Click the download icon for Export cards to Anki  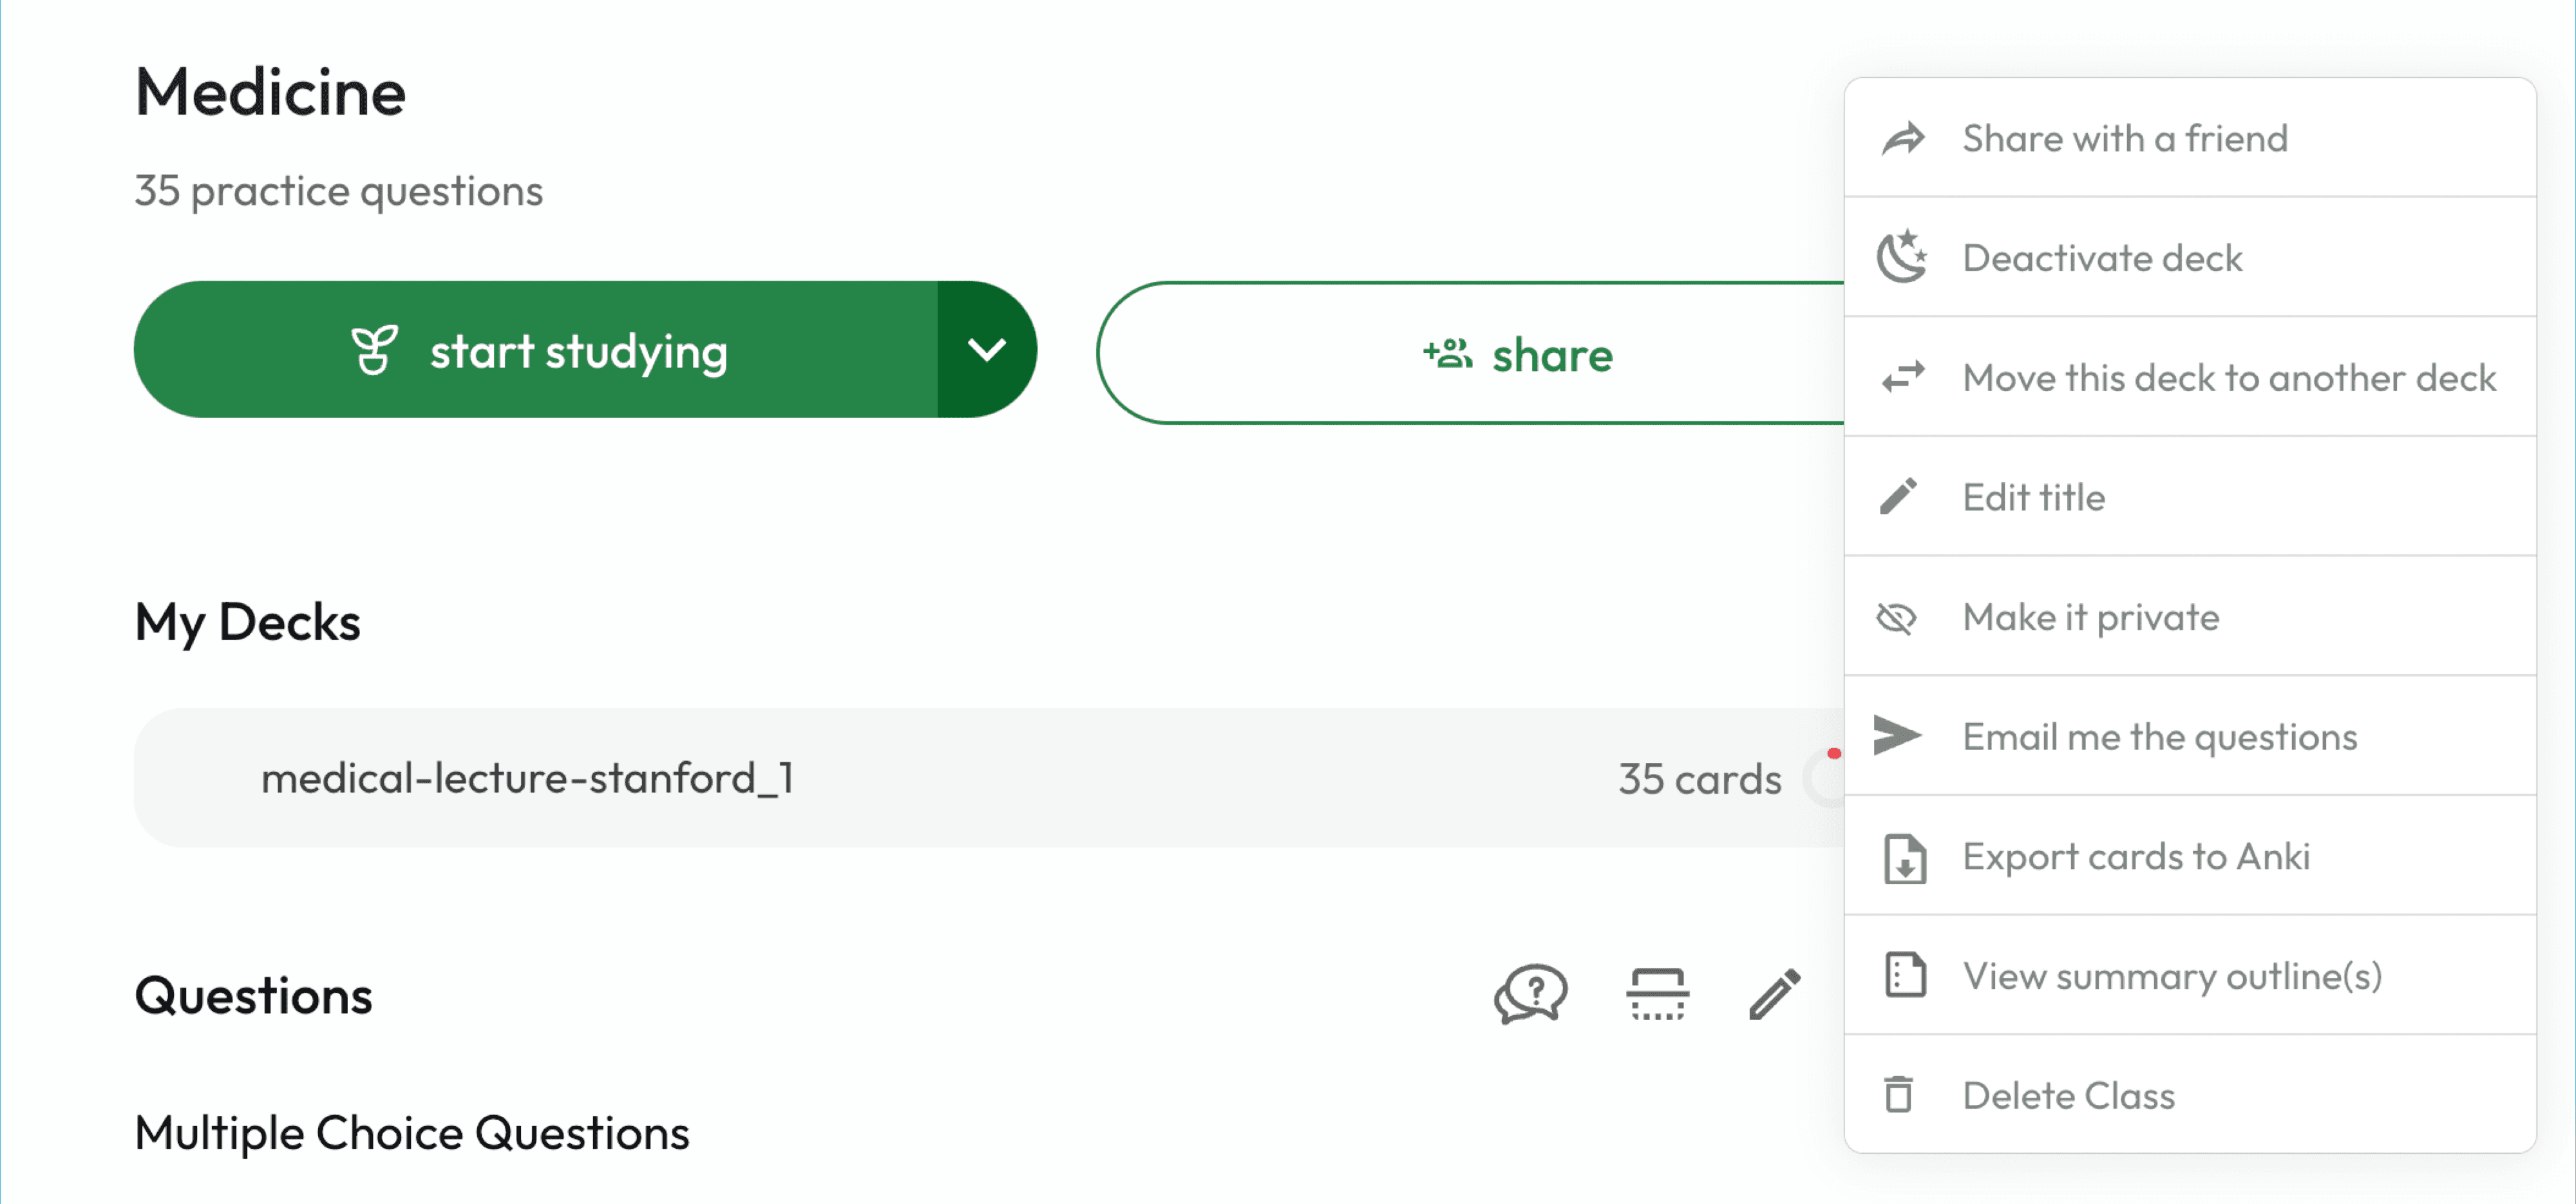tap(1903, 858)
